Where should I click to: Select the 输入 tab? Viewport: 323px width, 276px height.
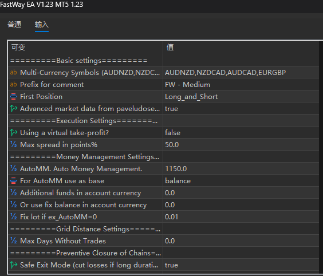pos(42,25)
